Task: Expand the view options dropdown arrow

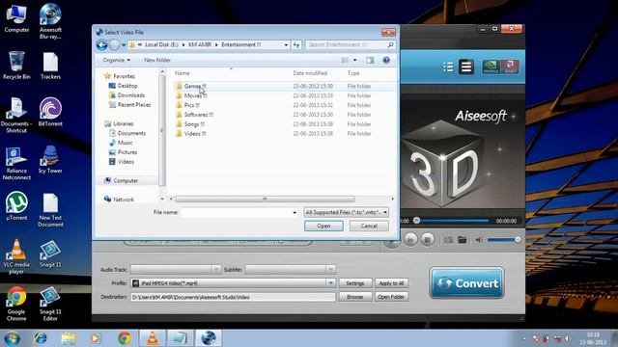Action: click(x=354, y=60)
